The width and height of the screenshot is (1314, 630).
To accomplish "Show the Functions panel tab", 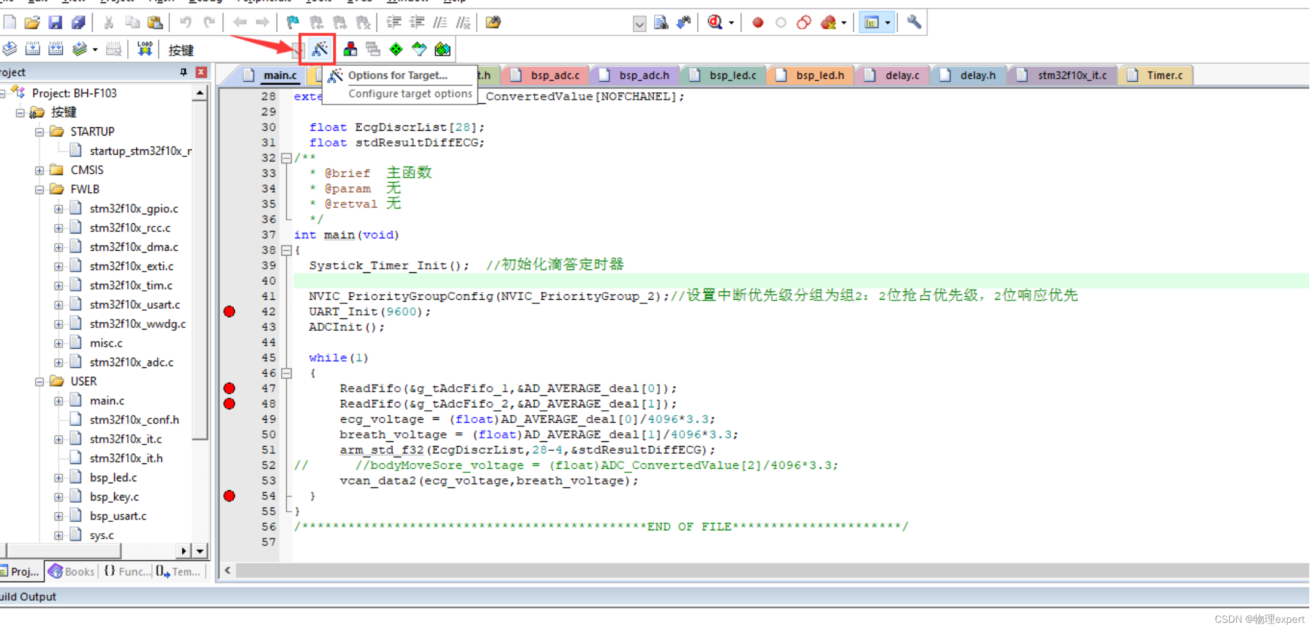I will coord(127,572).
